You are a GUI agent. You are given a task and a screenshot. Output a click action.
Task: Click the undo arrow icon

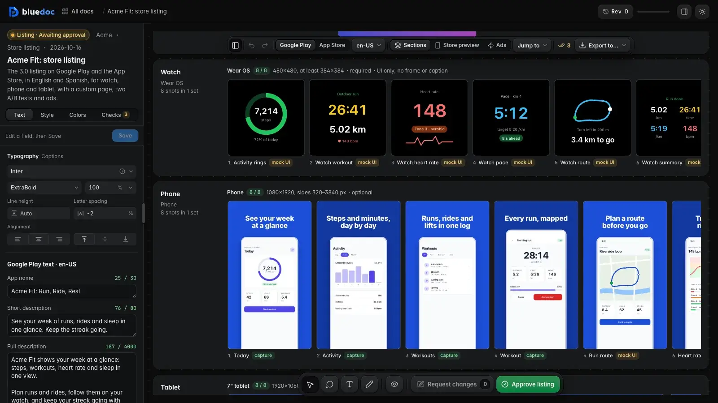pos(252,45)
